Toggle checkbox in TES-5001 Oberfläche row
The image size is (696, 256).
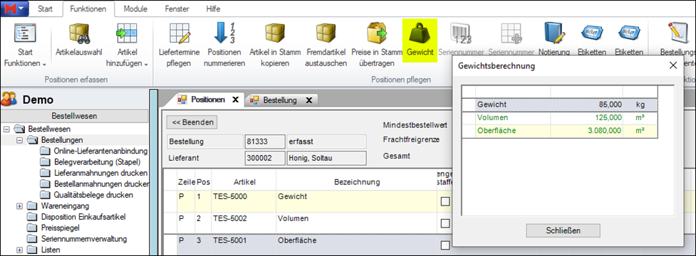[445, 245]
